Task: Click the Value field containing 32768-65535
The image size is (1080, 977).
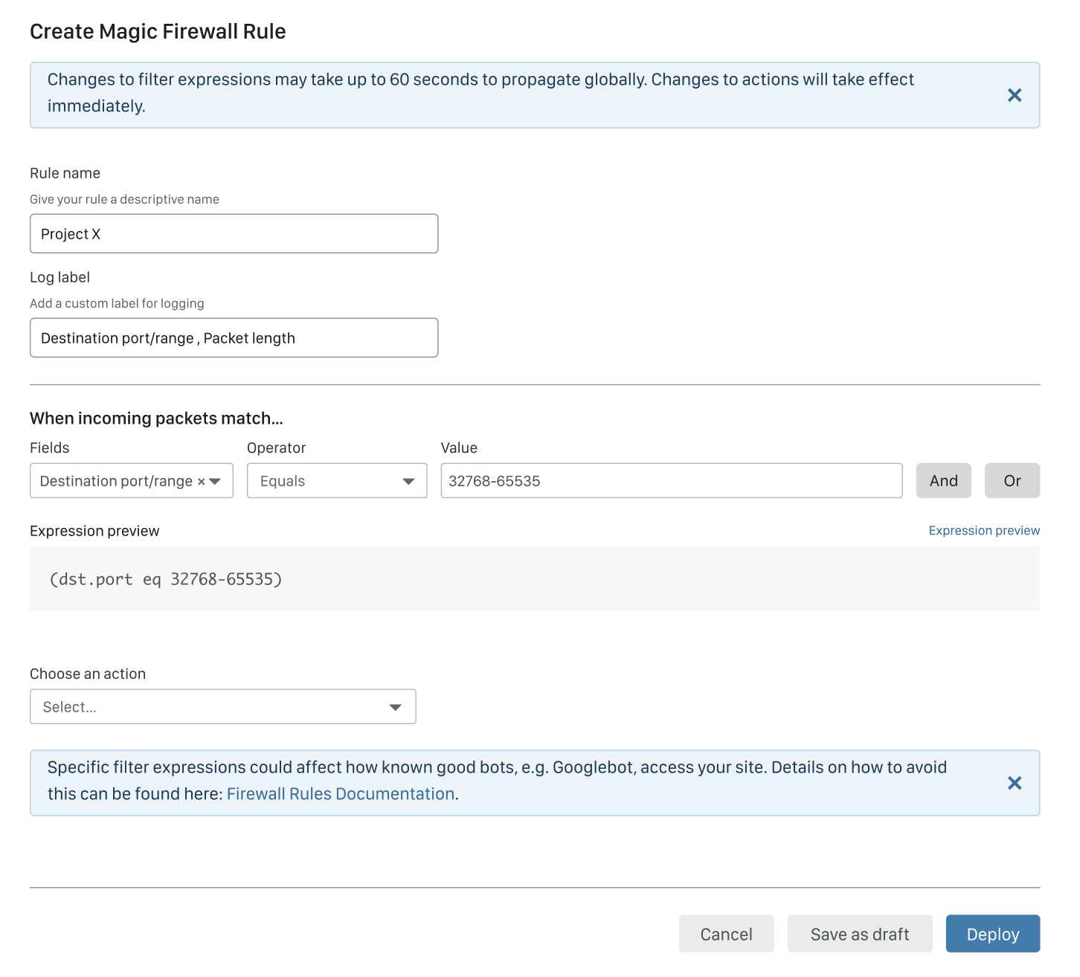Action: pos(671,481)
